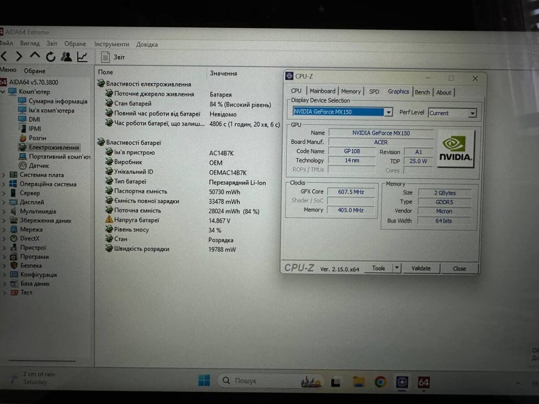Select the Розгін flame icon
Viewport: 539px width, 404px height.
point(22,138)
